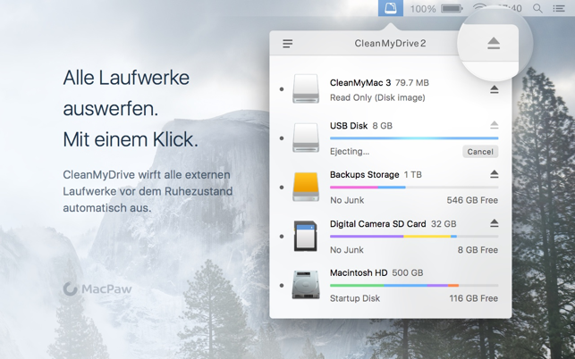Select the USB Disk drive name

349,126
